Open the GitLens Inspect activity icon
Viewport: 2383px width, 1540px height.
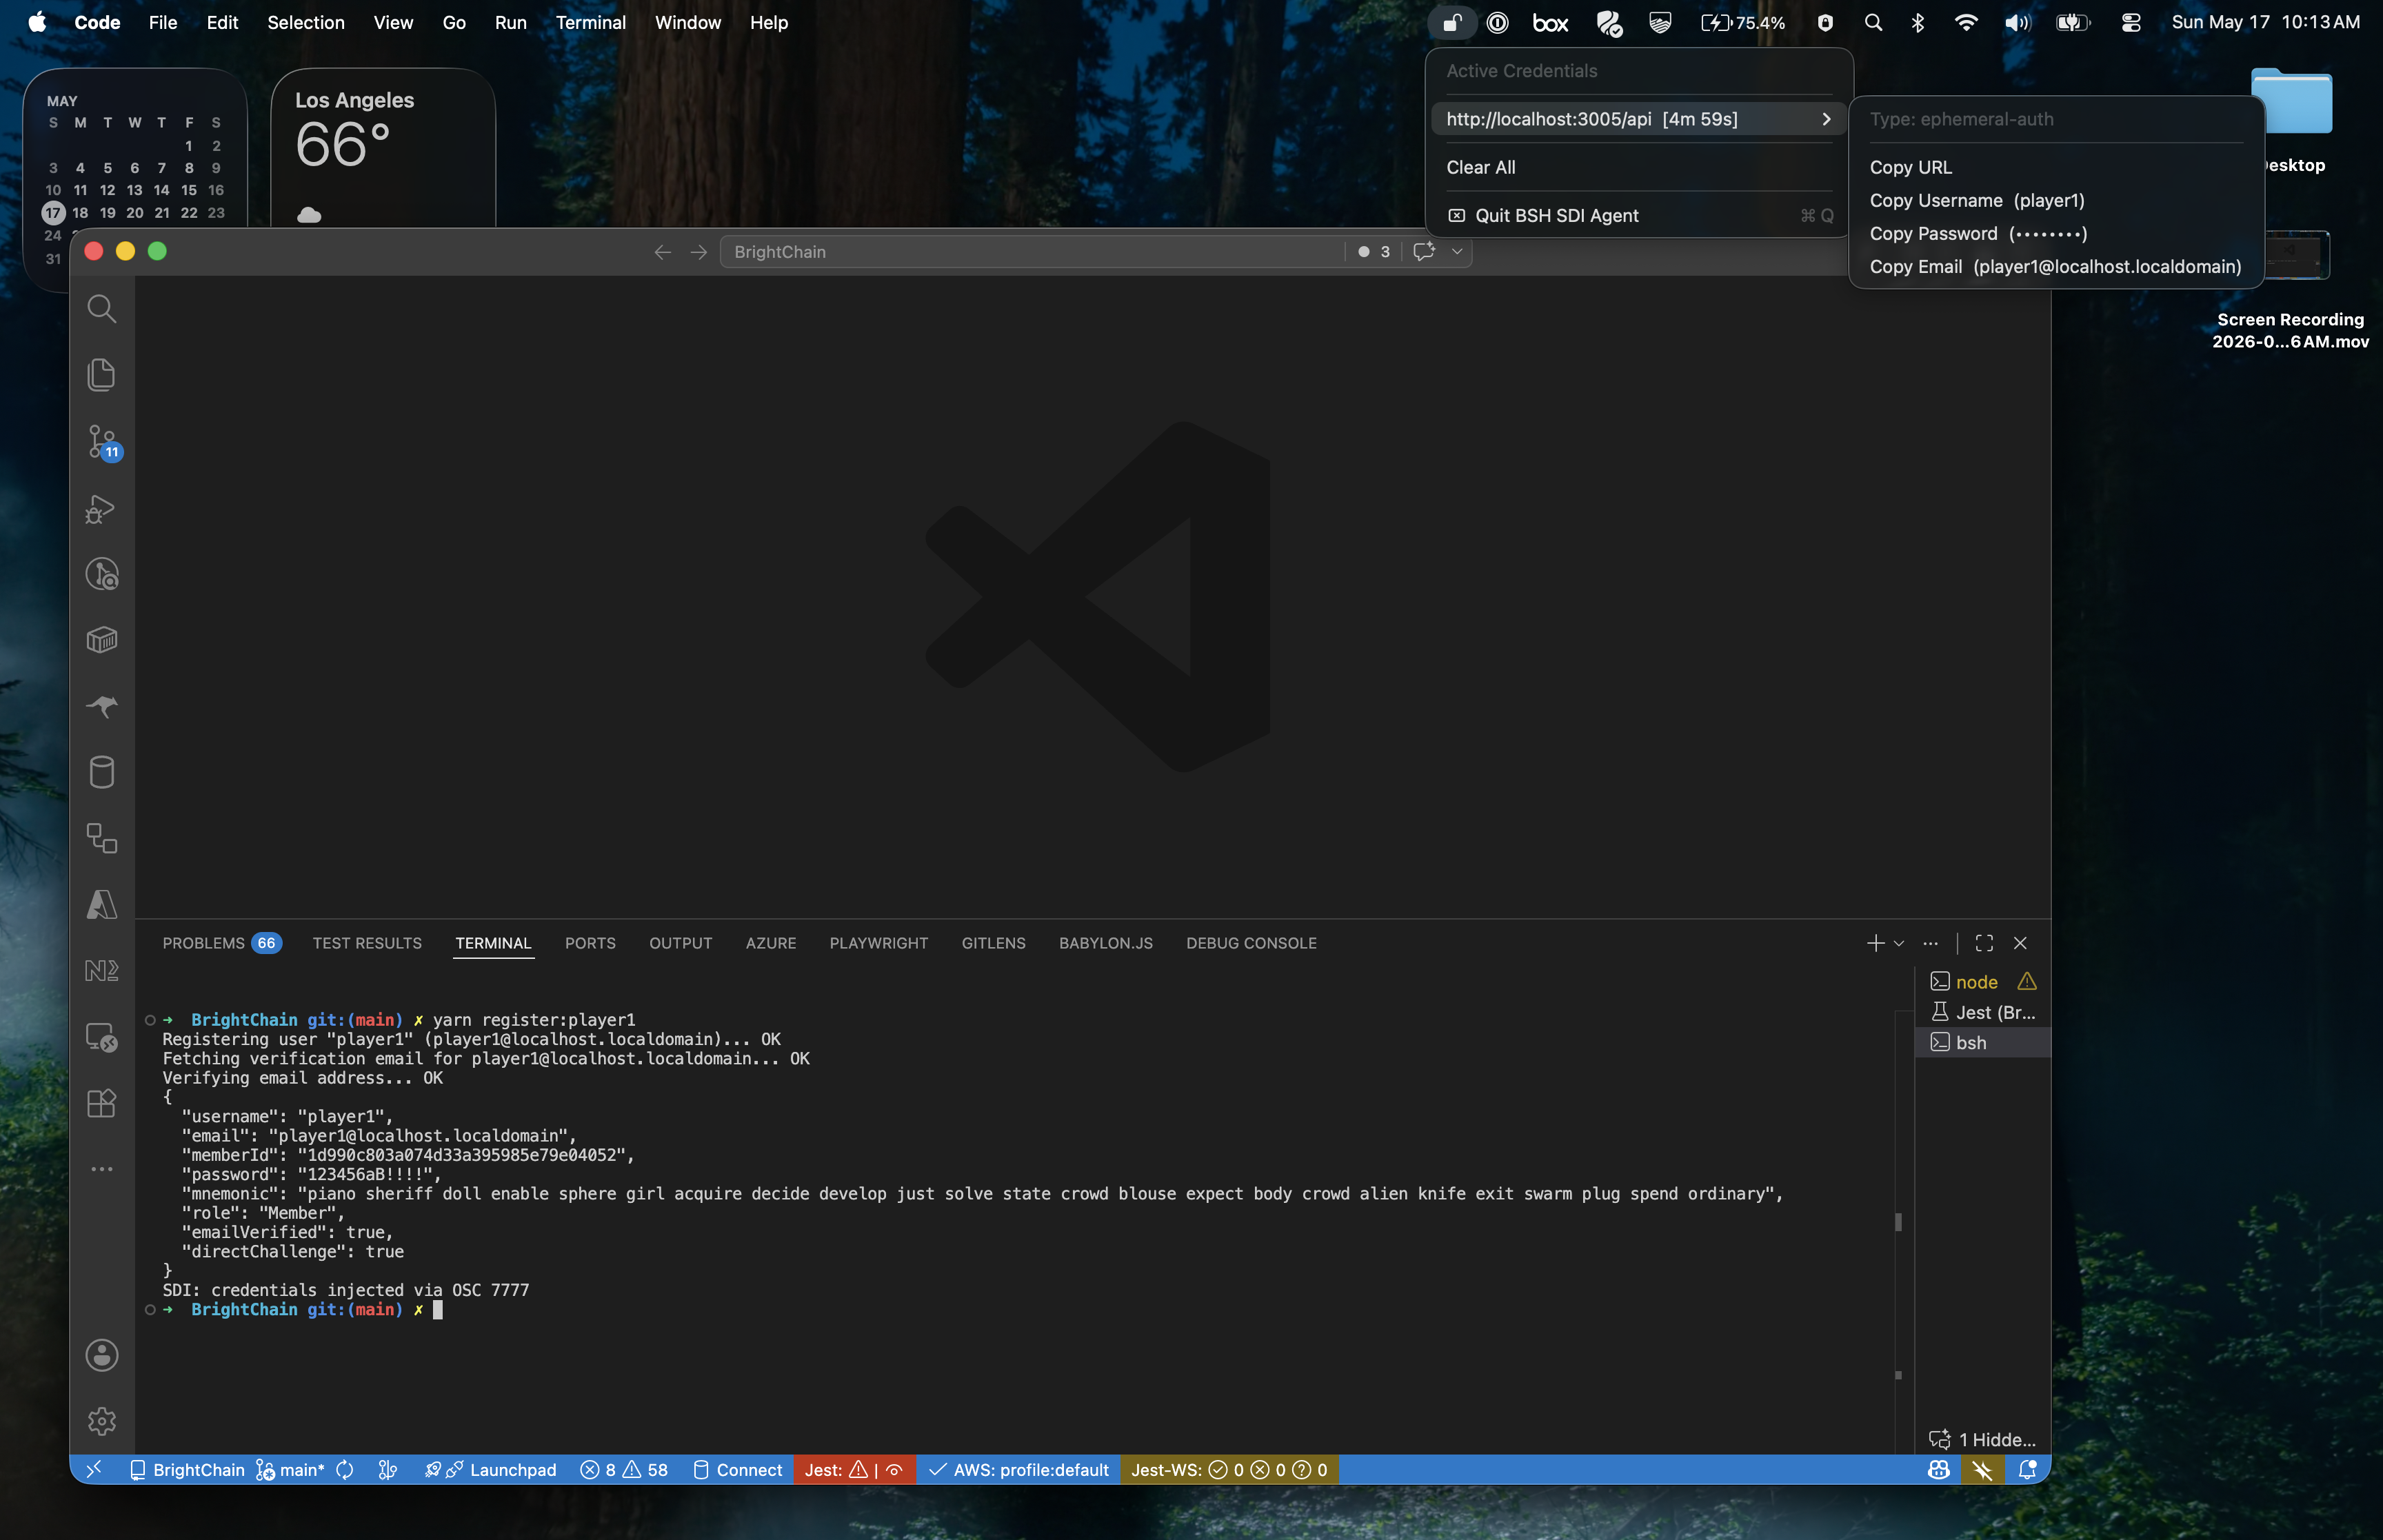coord(101,574)
